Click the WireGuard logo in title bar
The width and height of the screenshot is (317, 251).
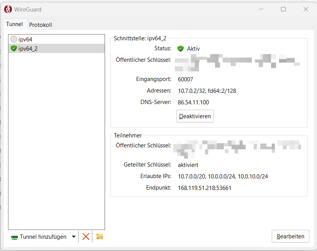point(8,9)
